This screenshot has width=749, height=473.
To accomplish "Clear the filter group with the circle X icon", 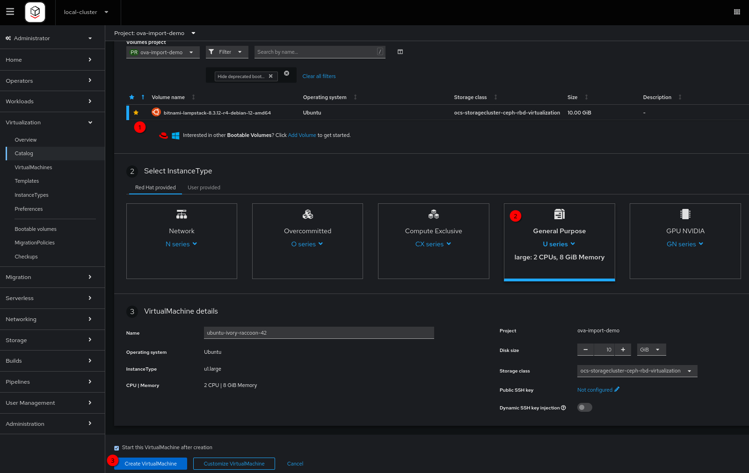I will click(x=286, y=73).
